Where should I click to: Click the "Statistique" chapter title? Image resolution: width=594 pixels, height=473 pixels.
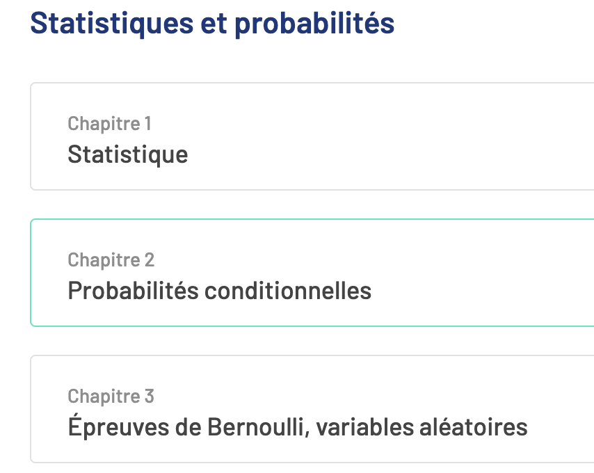click(127, 154)
